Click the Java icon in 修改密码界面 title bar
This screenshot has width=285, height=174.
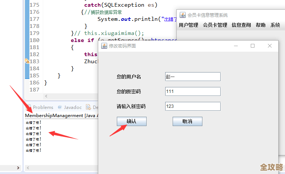pyautogui.click(x=104, y=46)
